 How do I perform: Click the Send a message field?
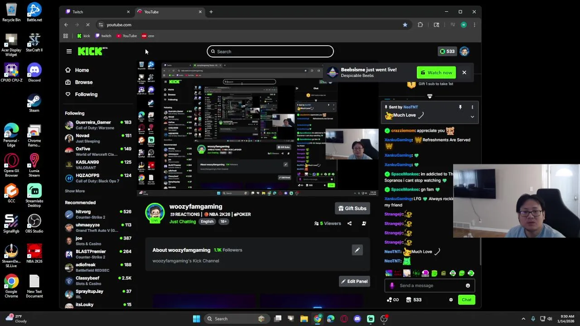coord(429,286)
